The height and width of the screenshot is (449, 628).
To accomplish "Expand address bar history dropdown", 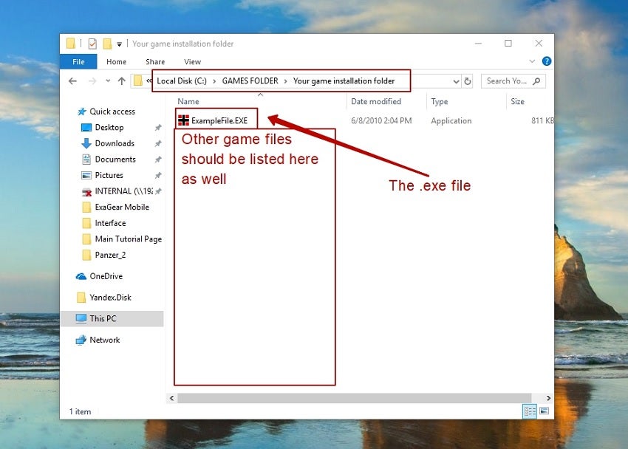I will [456, 82].
